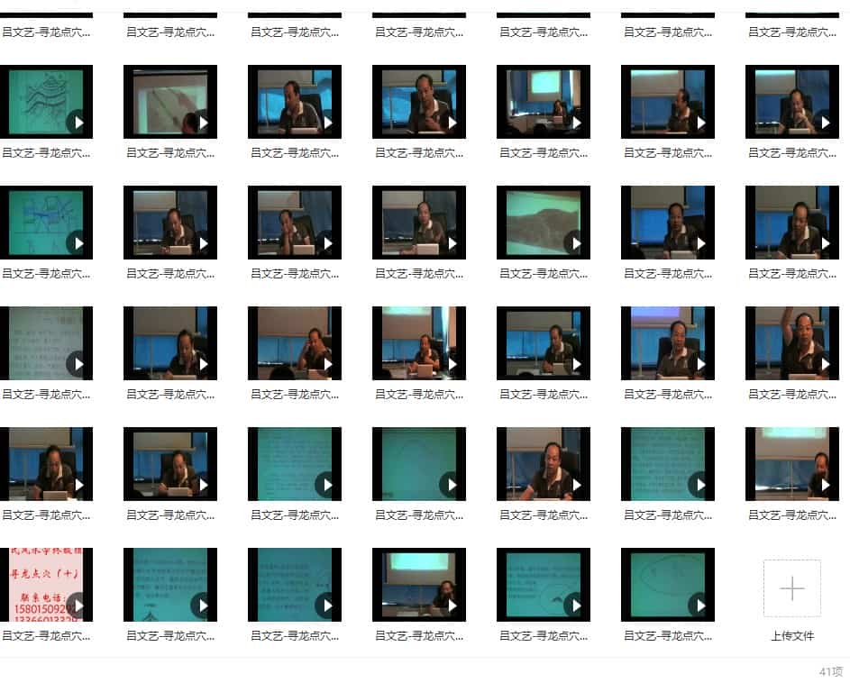Screen dimensions: 850x683
Task: Click filename under the red text poster video
Action: 46,636
